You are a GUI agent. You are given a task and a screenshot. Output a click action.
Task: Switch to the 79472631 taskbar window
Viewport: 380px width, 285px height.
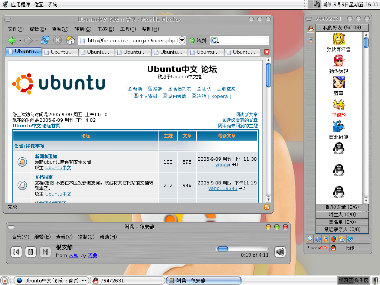[x=127, y=281]
